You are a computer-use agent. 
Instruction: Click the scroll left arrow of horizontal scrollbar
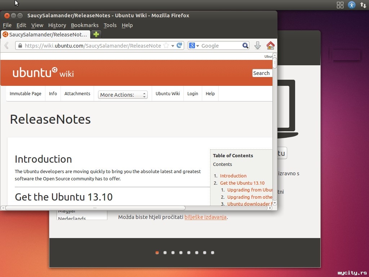click(x=3, y=208)
